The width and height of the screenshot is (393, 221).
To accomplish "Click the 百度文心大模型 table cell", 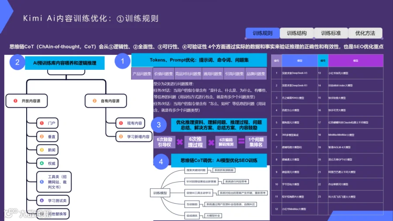I will pos(300,110).
